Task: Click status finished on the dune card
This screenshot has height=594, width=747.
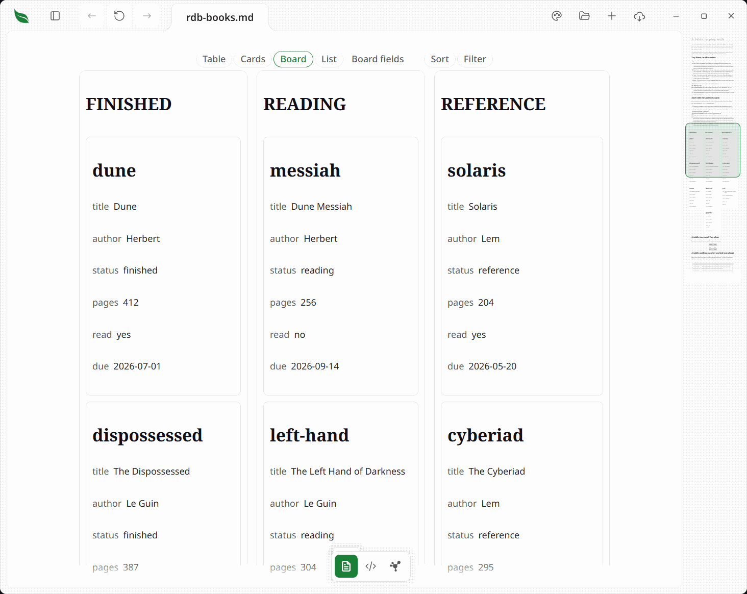Action: click(x=140, y=270)
